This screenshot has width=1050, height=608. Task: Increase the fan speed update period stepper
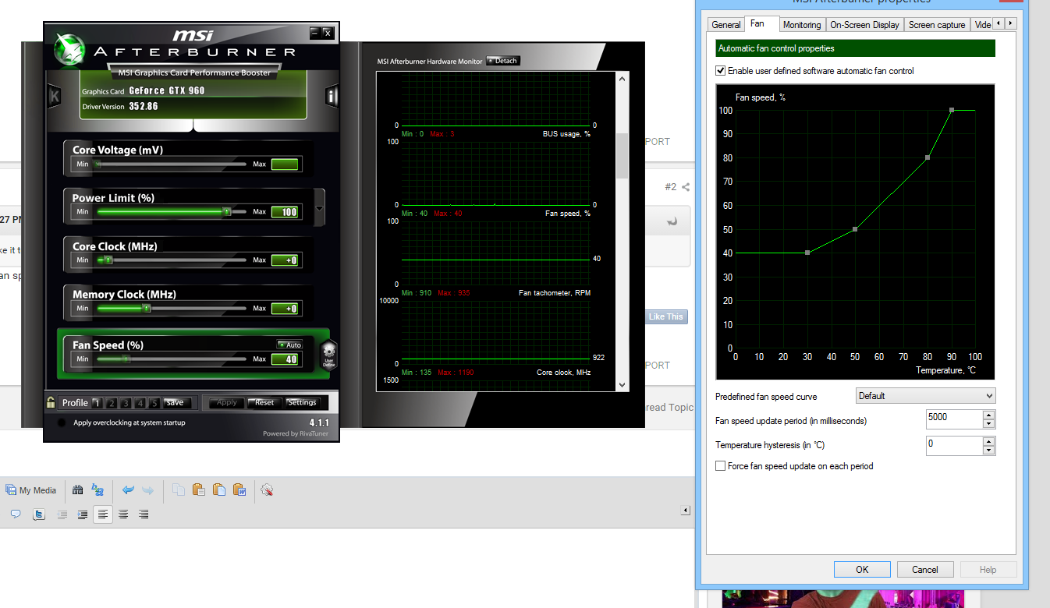tap(989, 415)
